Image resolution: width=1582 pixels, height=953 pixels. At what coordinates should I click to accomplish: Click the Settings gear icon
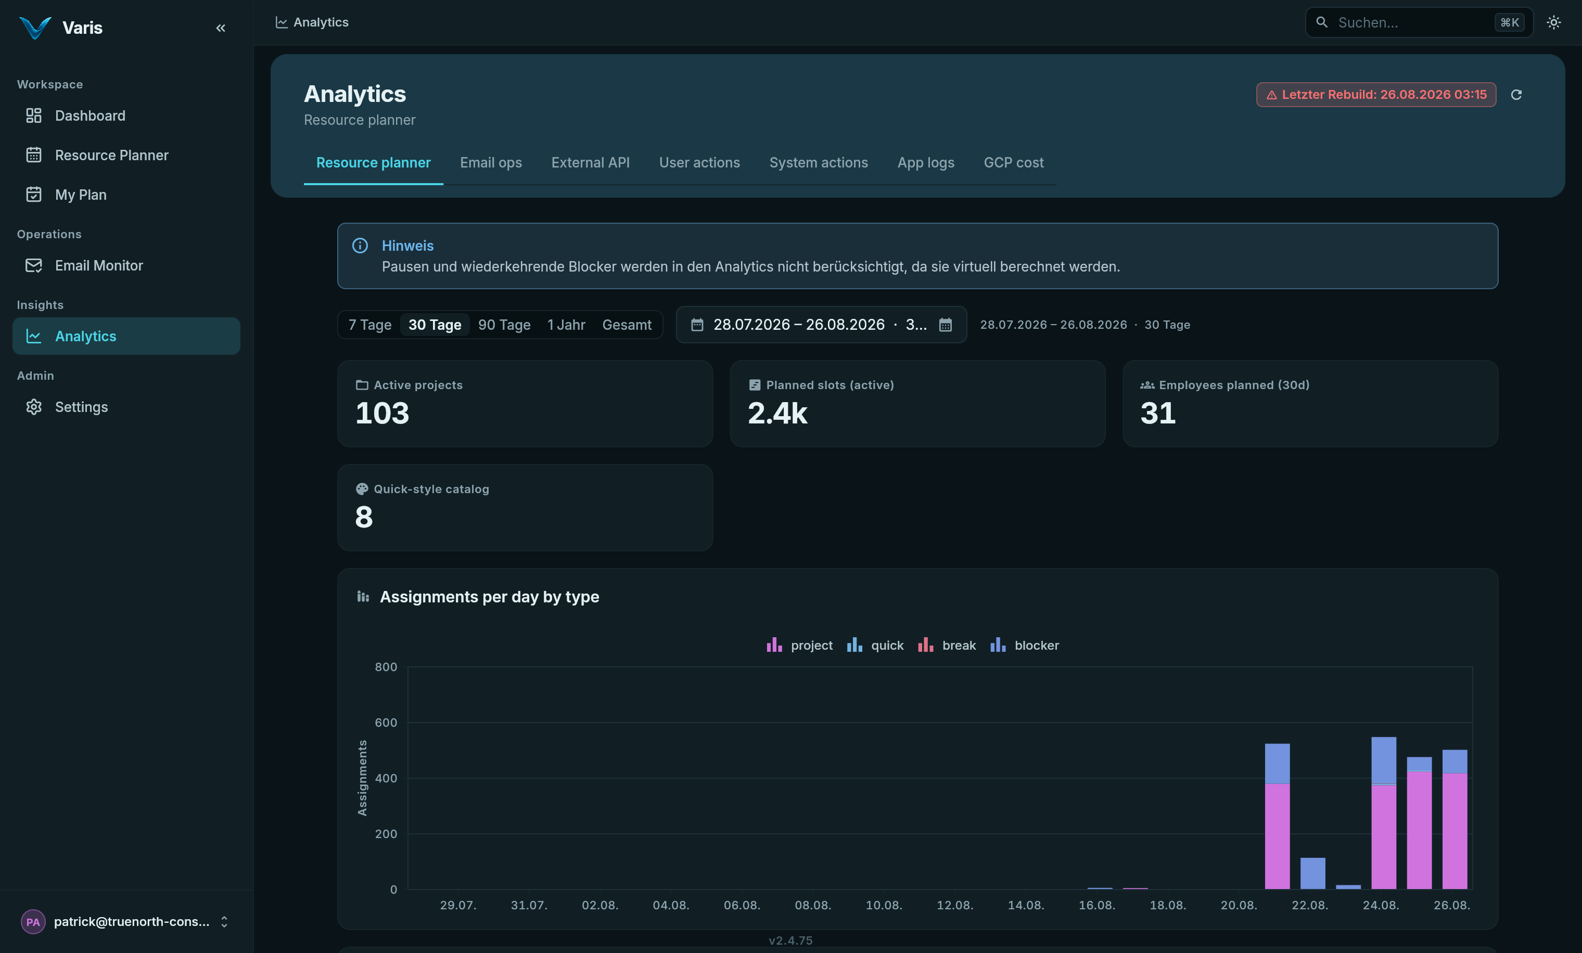(33, 406)
